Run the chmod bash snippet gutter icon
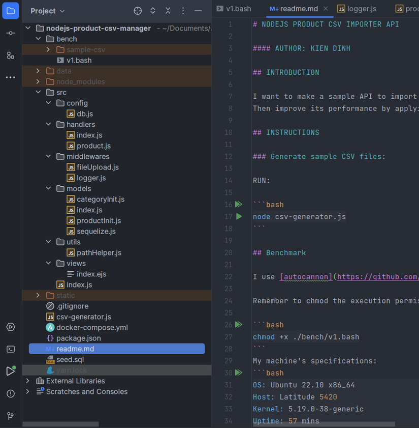Image resolution: width=419 pixels, height=428 pixels. (239, 324)
